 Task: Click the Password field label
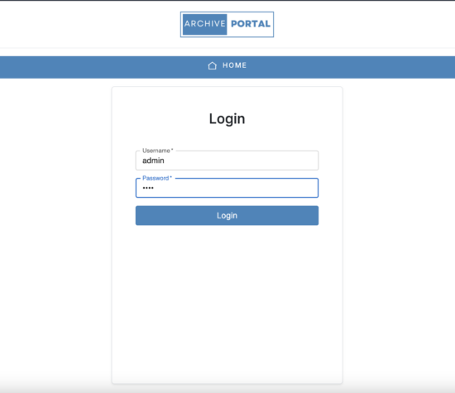pos(156,178)
